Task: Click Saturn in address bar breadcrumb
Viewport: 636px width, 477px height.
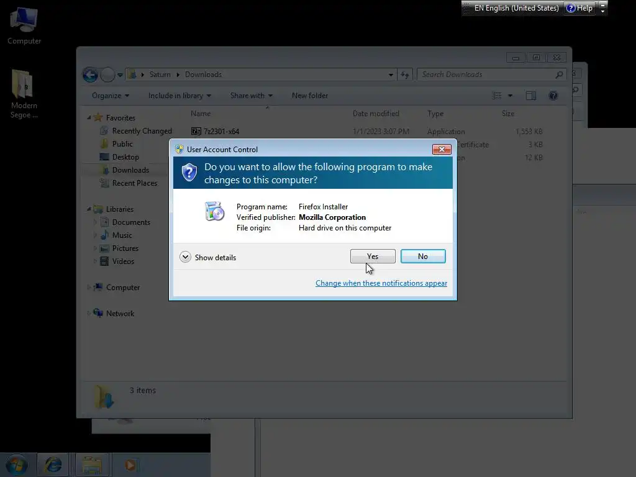Action: pos(160,75)
